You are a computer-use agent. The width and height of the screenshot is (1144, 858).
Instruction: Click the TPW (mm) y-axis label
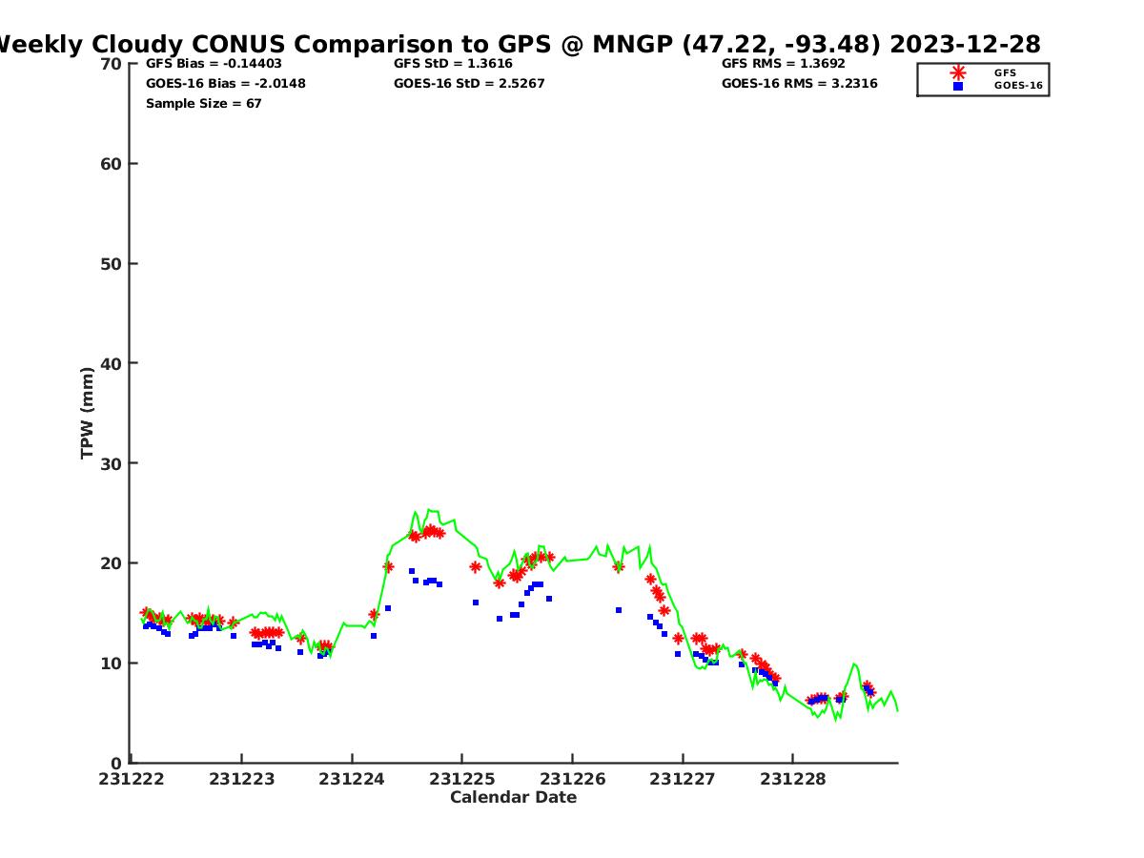(x=88, y=413)
